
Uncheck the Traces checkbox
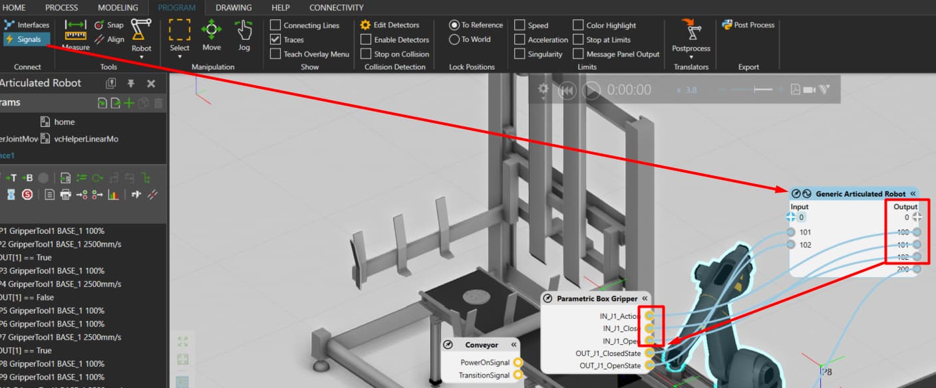coord(275,40)
